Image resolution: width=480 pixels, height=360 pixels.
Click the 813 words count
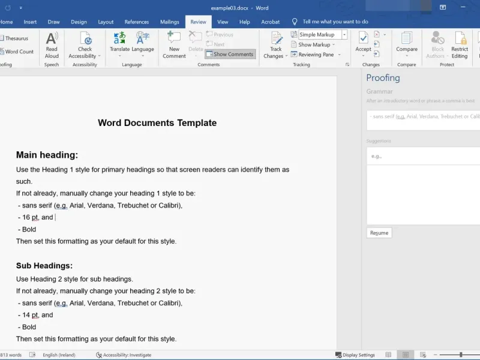click(11, 355)
